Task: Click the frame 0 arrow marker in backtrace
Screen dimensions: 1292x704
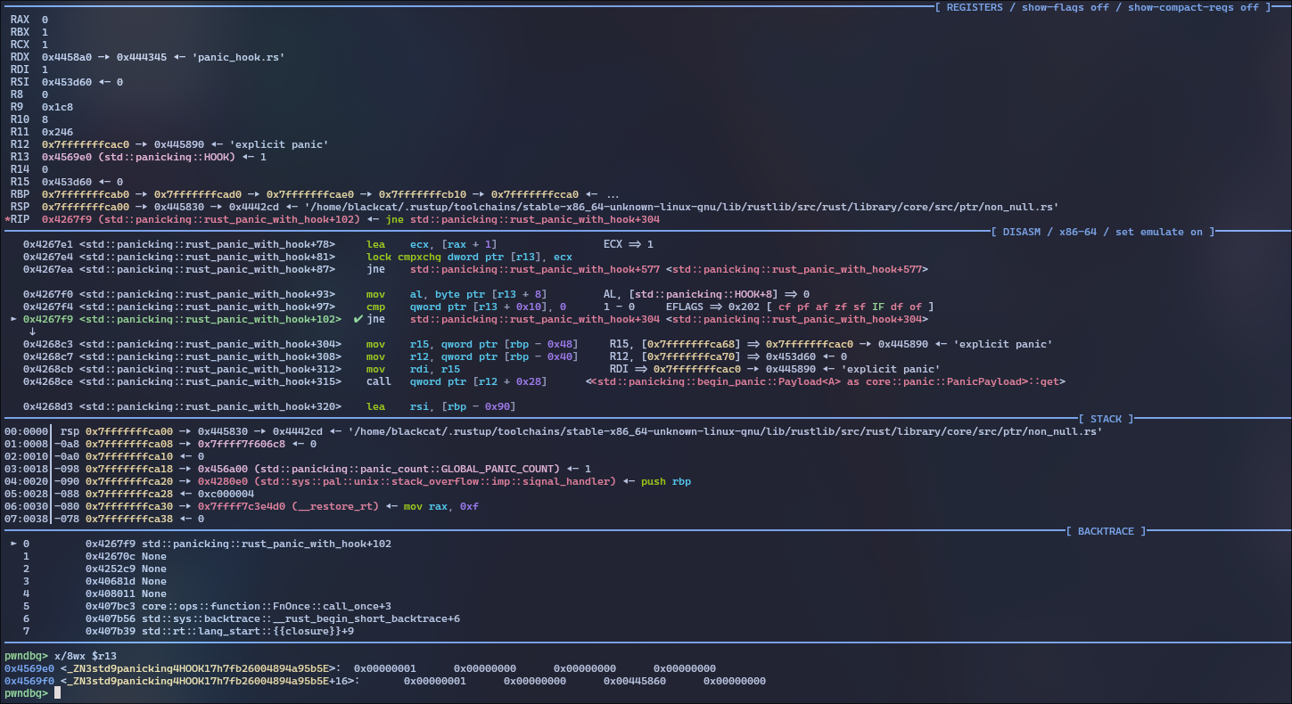Action: coord(12,544)
